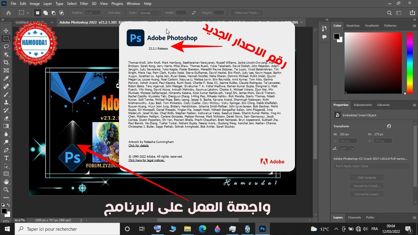
Task: Open the Color panel options menu
Action: pos(414,26)
